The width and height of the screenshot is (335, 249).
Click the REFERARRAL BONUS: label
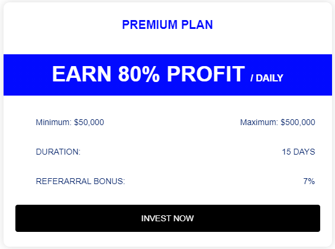[80, 181]
